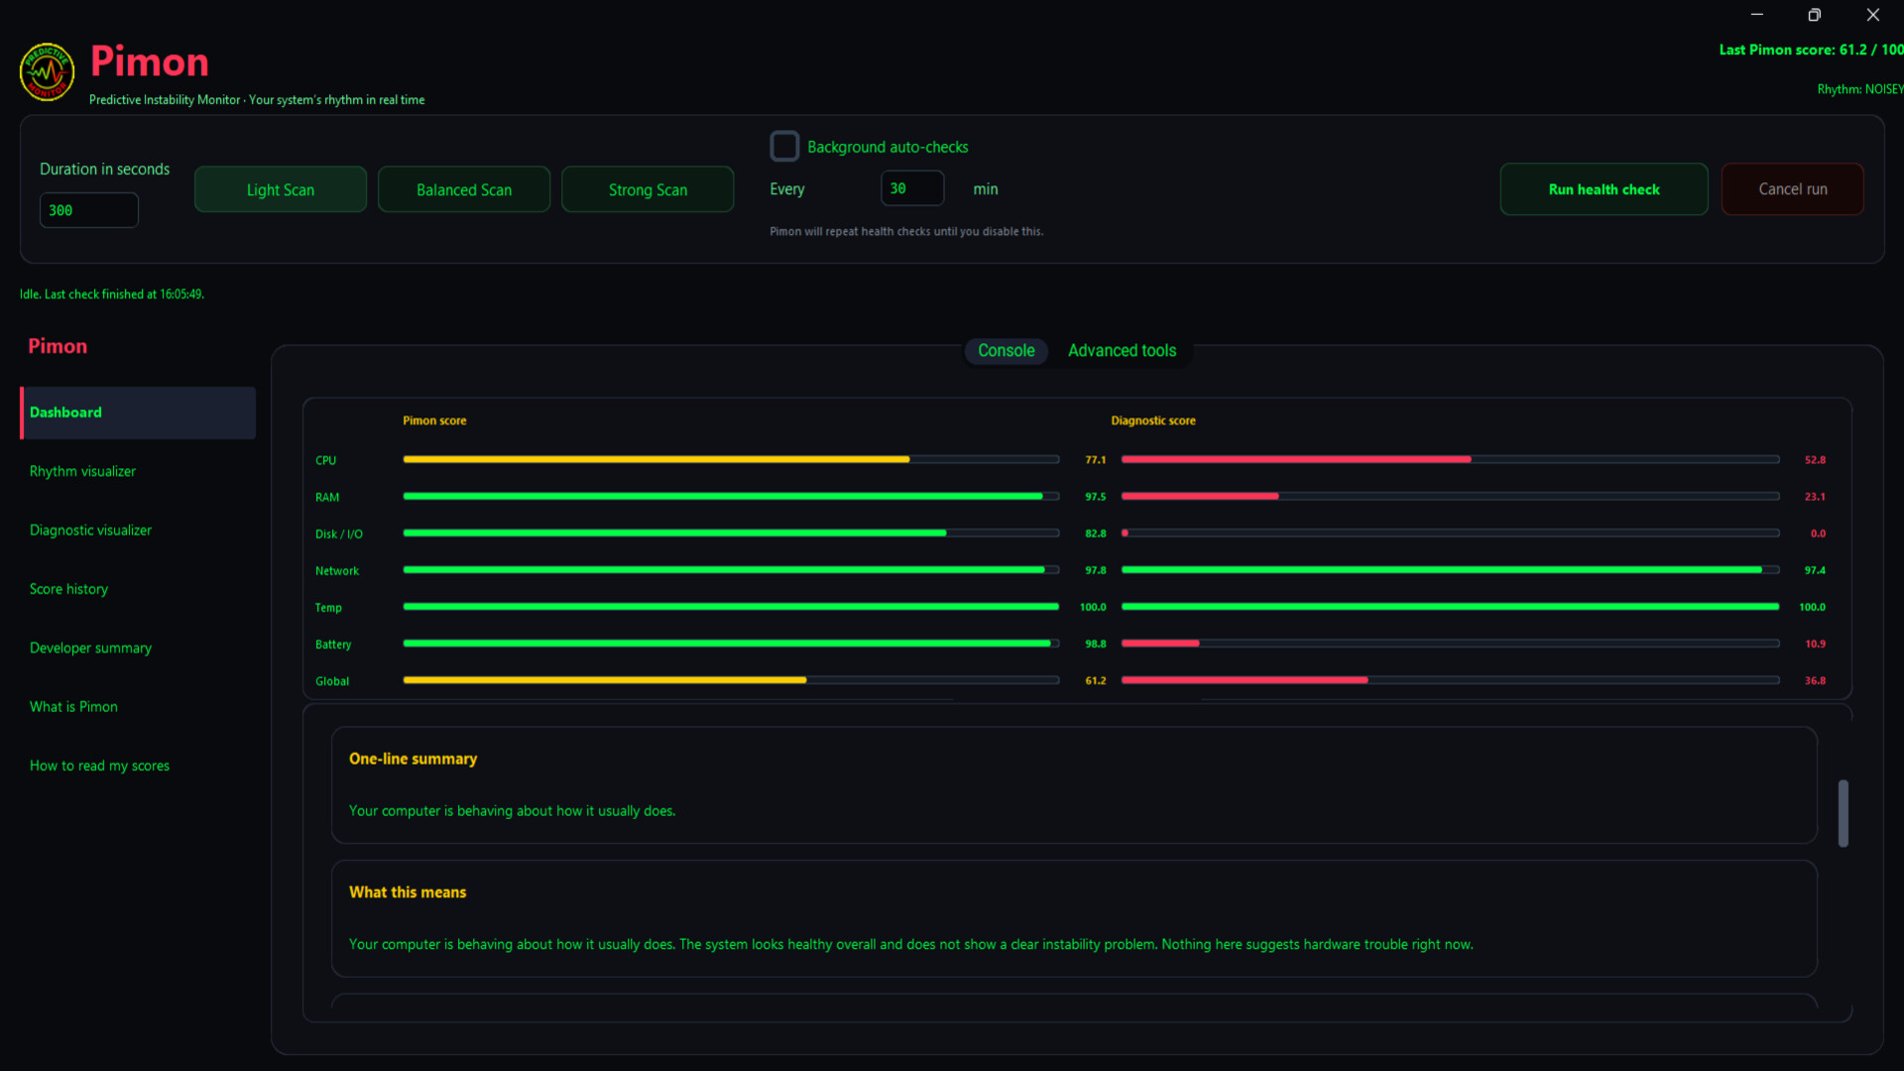Click the What this means heading
This screenshot has width=1904, height=1071.
(x=408, y=892)
